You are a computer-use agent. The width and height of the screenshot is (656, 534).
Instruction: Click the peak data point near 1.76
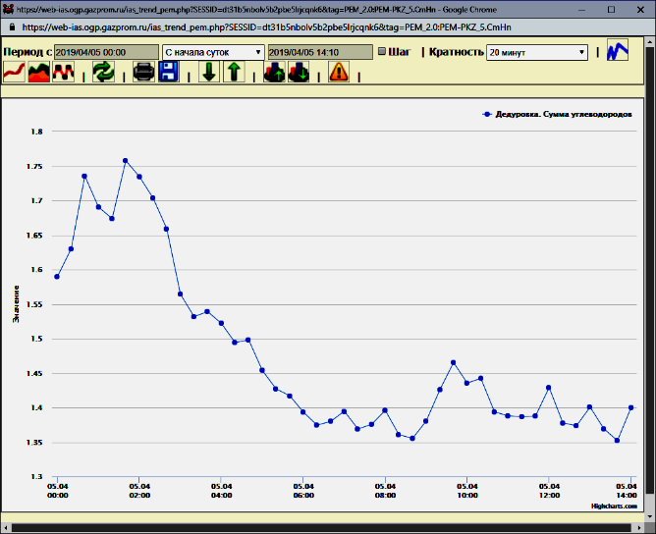(x=125, y=161)
